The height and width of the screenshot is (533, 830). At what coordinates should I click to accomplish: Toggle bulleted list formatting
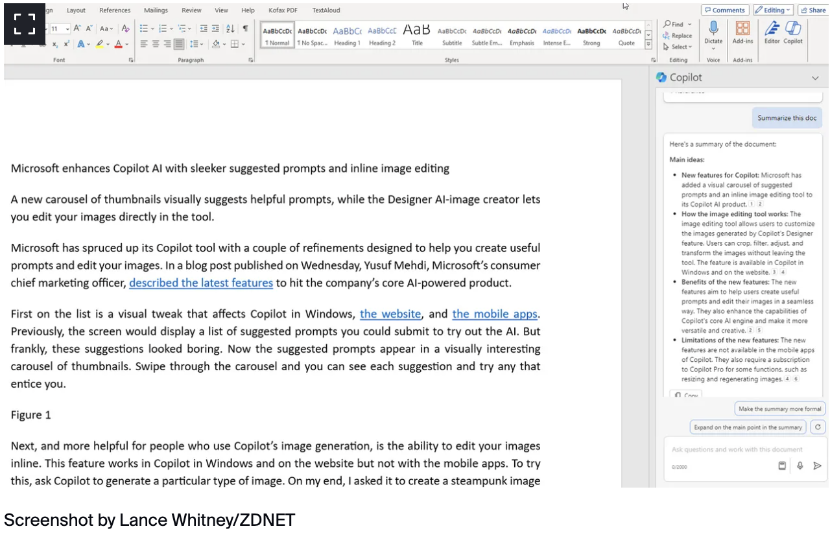(x=143, y=29)
